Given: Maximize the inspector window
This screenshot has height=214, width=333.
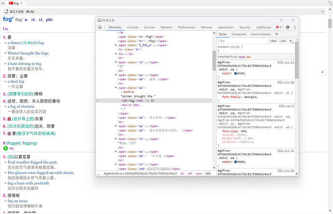Looking at the screenshot, I should point(281,20).
